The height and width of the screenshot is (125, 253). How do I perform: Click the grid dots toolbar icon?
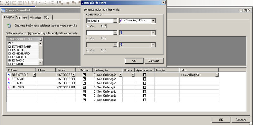[x=52, y=3]
